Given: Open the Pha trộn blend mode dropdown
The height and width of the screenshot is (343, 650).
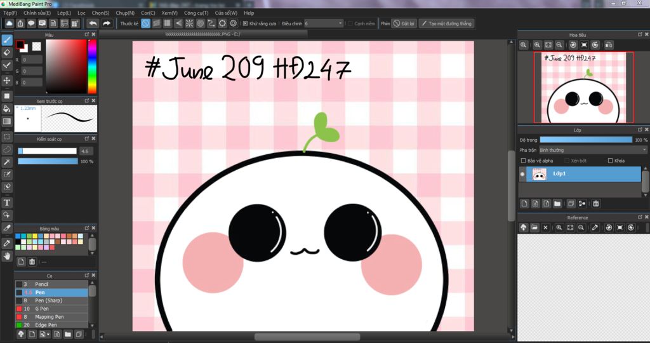Looking at the screenshot, I should tap(593, 150).
